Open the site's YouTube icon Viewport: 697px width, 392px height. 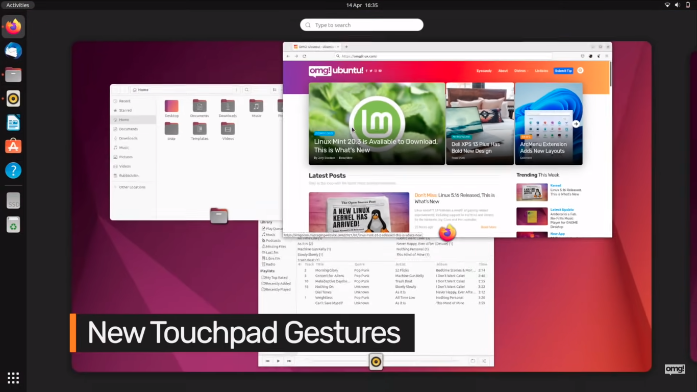click(380, 70)
